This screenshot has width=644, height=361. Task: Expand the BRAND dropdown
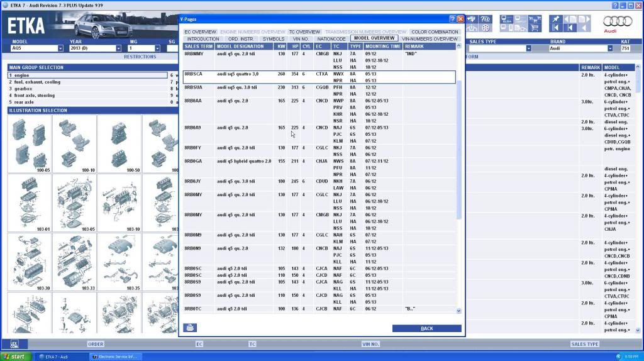[610, 48]
